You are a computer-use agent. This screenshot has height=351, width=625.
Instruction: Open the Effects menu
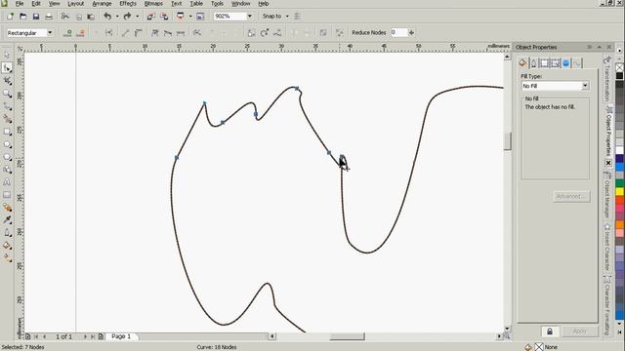tap(128, 4)
